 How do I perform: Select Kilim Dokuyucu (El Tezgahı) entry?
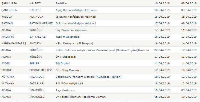74,44
